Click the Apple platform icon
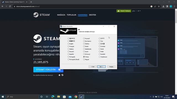This screenshot has width=177, height=99. [59, 75]
